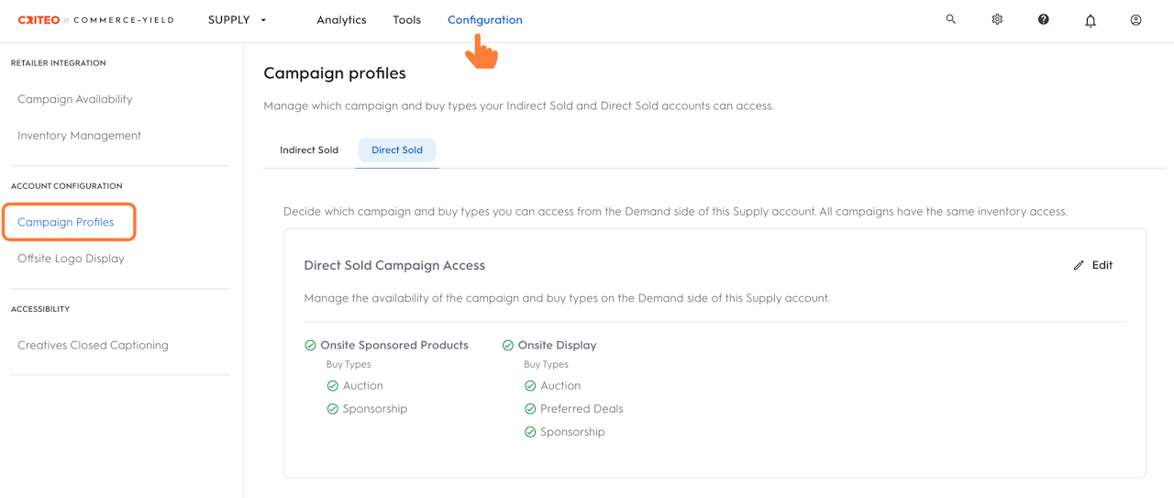
Task: Switch to the Indirect Sold tab
Action: (x=309, y=150)
